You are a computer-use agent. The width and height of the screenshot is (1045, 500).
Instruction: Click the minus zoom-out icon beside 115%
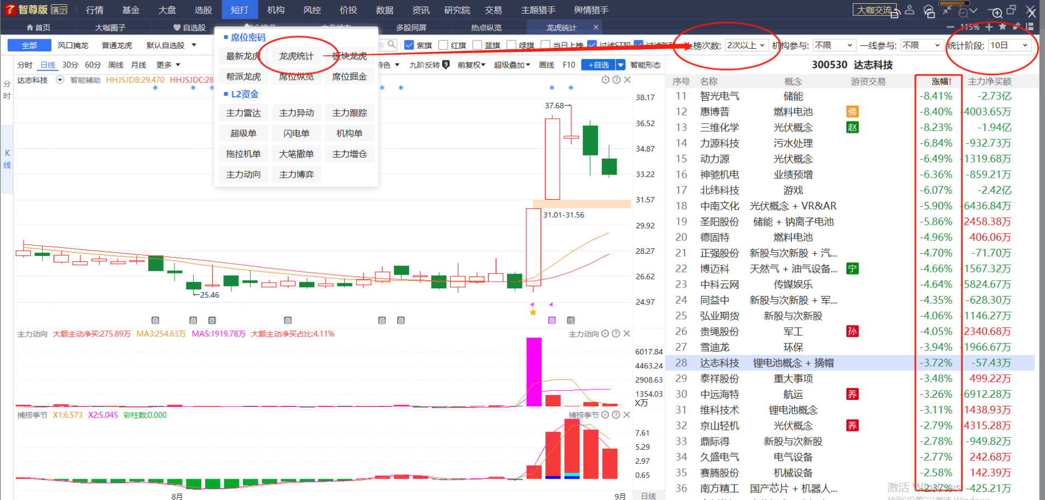pyautogui.click(x=950, y=27)
